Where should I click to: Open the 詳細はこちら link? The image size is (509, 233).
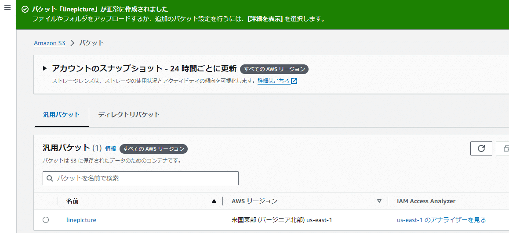273,81
